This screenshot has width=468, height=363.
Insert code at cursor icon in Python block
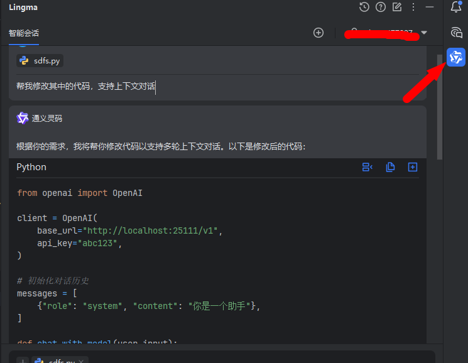pyautogui.click(x=367, y=167)
